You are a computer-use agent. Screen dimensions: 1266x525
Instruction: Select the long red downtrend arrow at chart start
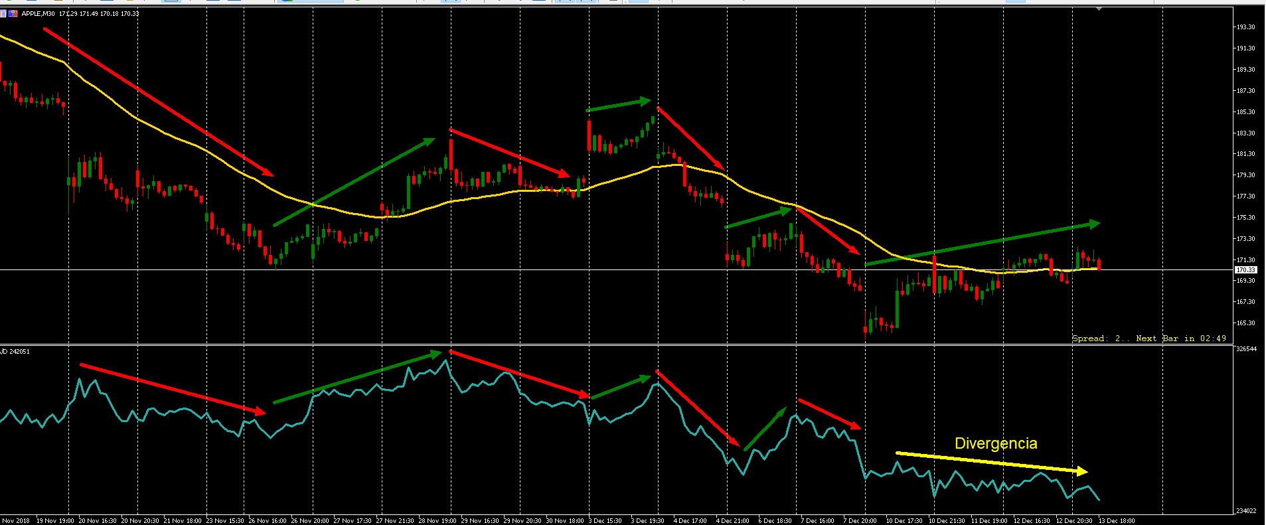tap(158, 102)
